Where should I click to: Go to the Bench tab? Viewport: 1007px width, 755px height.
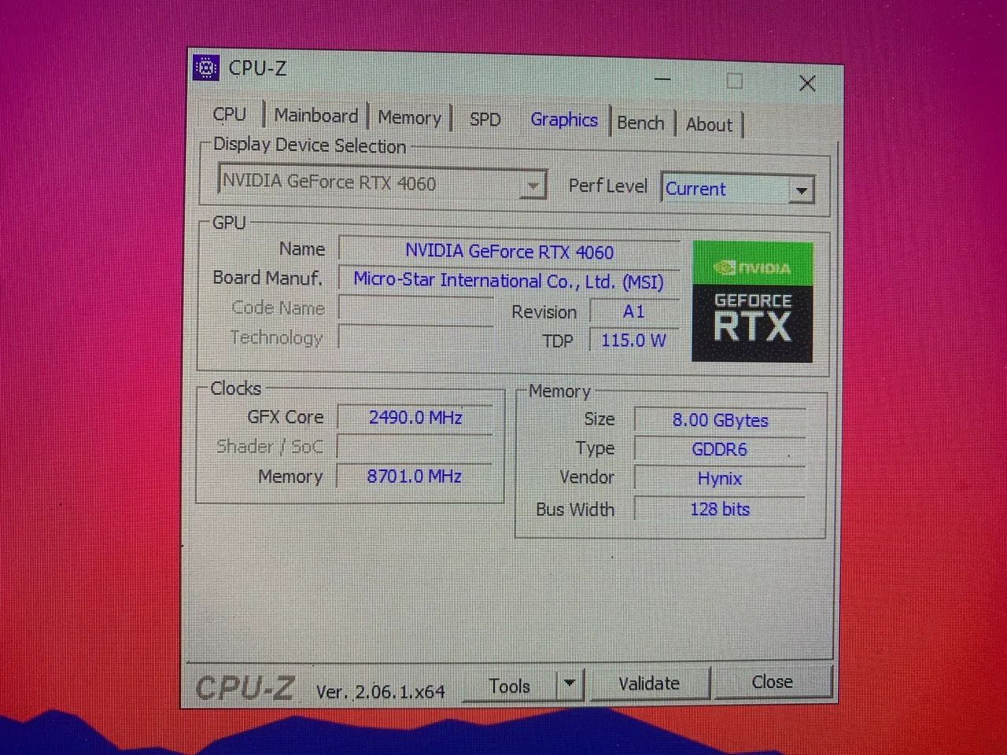[640, 123]
